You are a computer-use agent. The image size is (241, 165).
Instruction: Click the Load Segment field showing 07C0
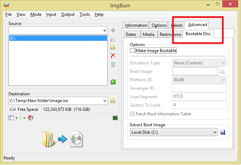click(199, 97)
